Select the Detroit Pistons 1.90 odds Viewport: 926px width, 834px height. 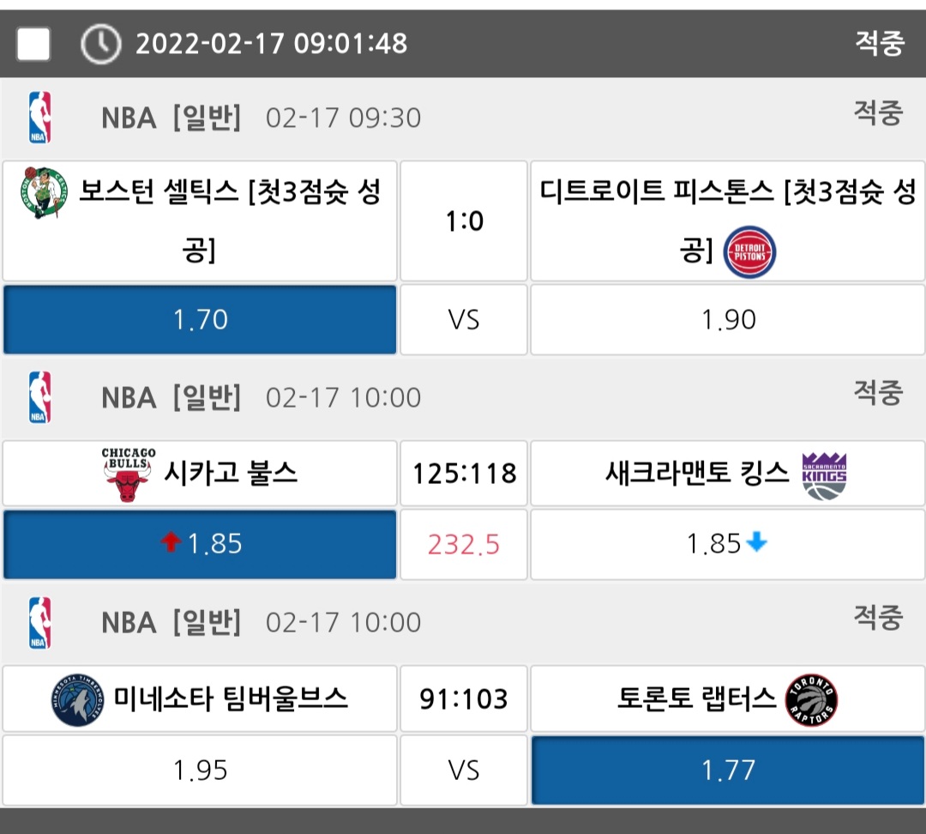coord(728,320)
